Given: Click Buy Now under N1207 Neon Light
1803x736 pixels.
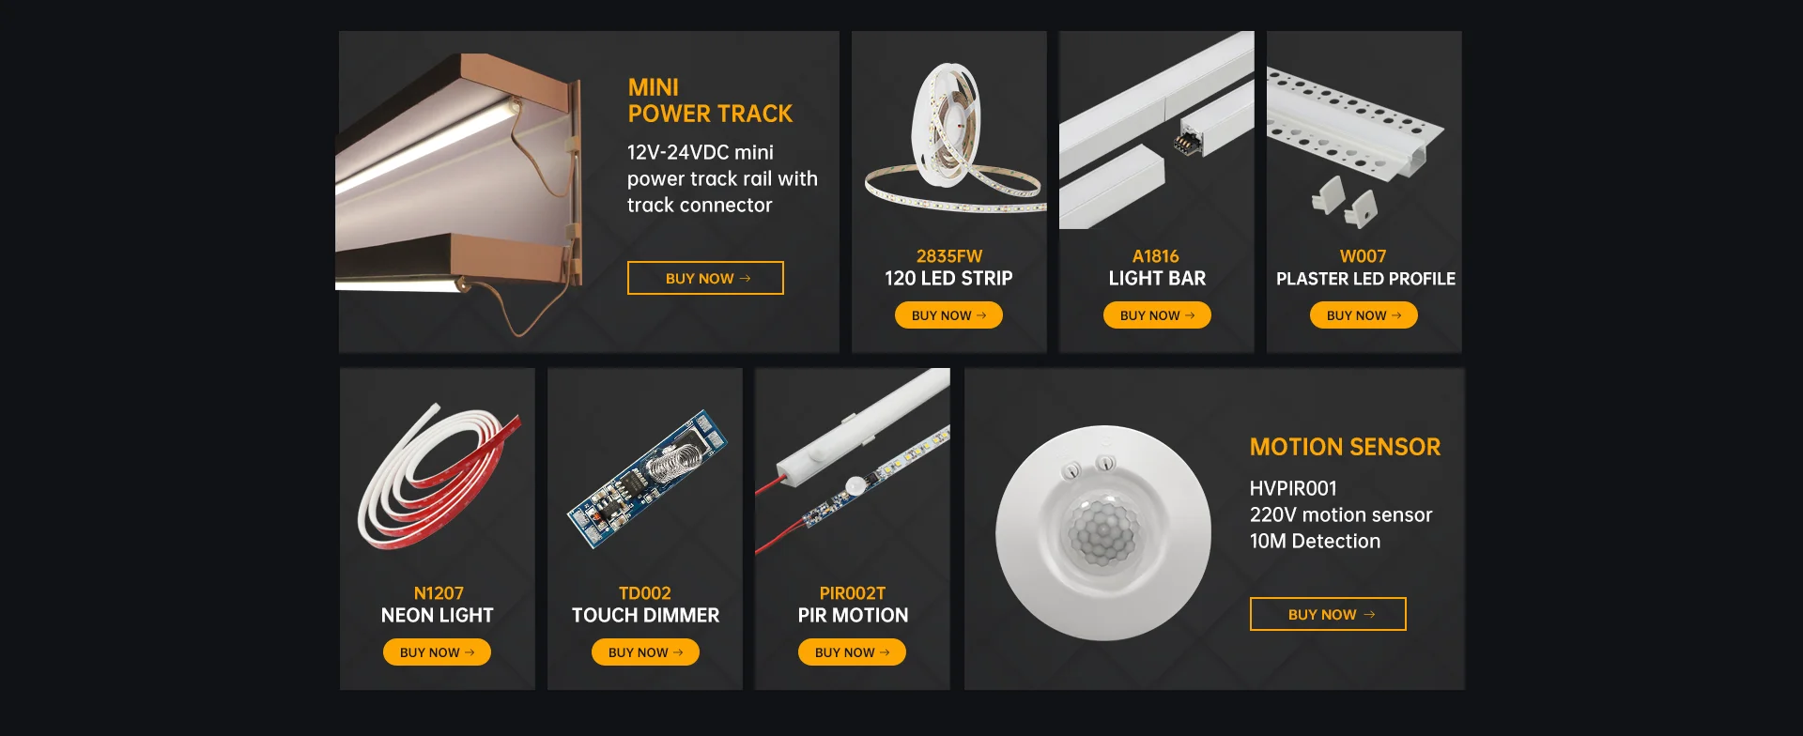Looking at the screenshot, I should click(x=437, y=652).
